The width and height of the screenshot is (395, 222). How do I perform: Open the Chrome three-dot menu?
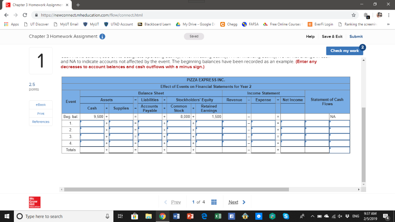(389, 15)
